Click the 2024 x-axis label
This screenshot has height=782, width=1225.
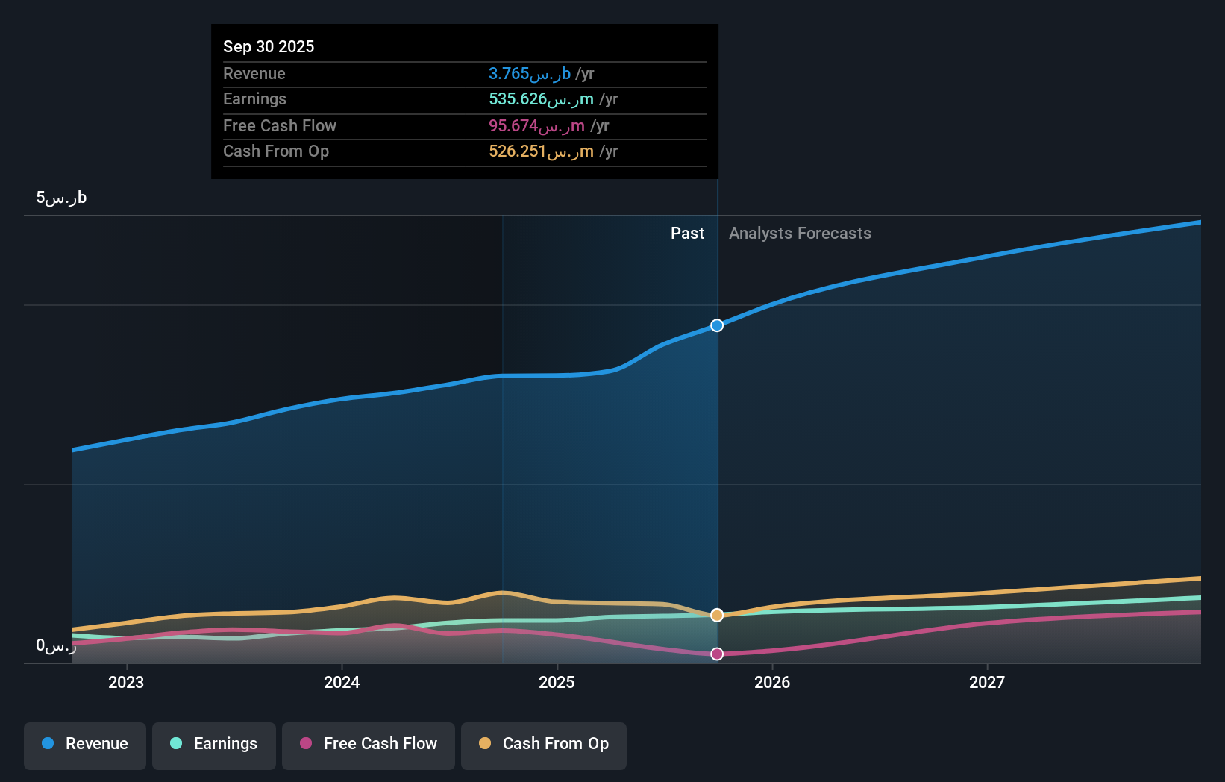(341, 682)
